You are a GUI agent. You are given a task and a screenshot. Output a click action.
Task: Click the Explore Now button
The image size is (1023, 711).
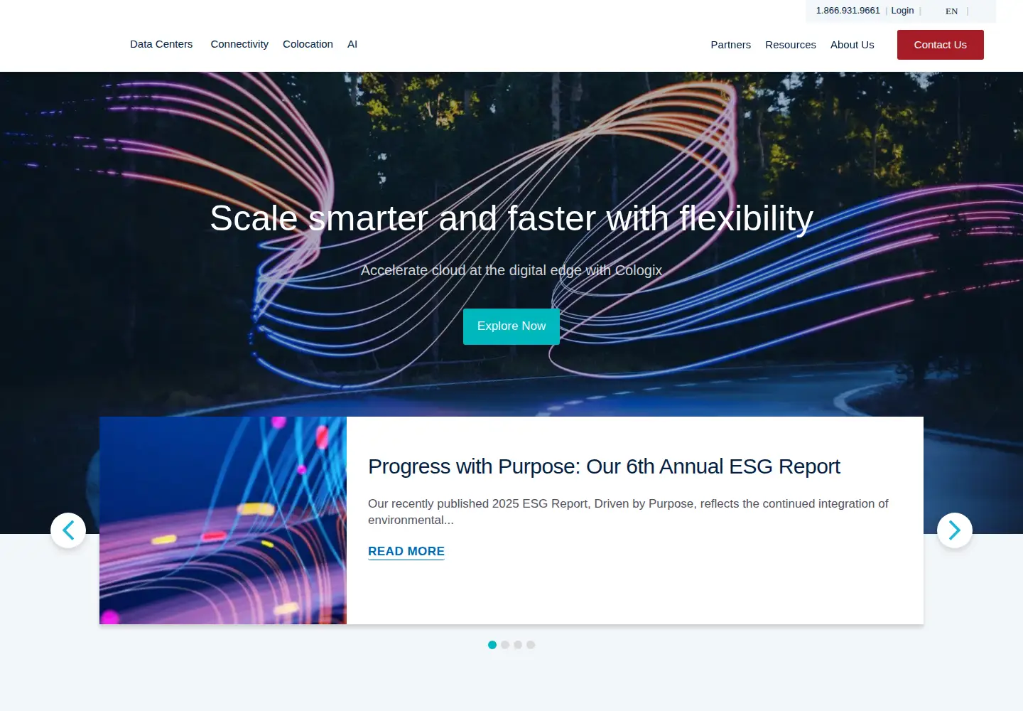click(511, 326)
